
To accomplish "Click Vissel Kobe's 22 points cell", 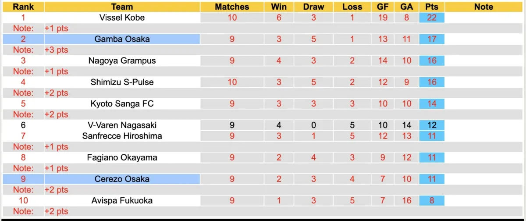I will click(432, 18).
